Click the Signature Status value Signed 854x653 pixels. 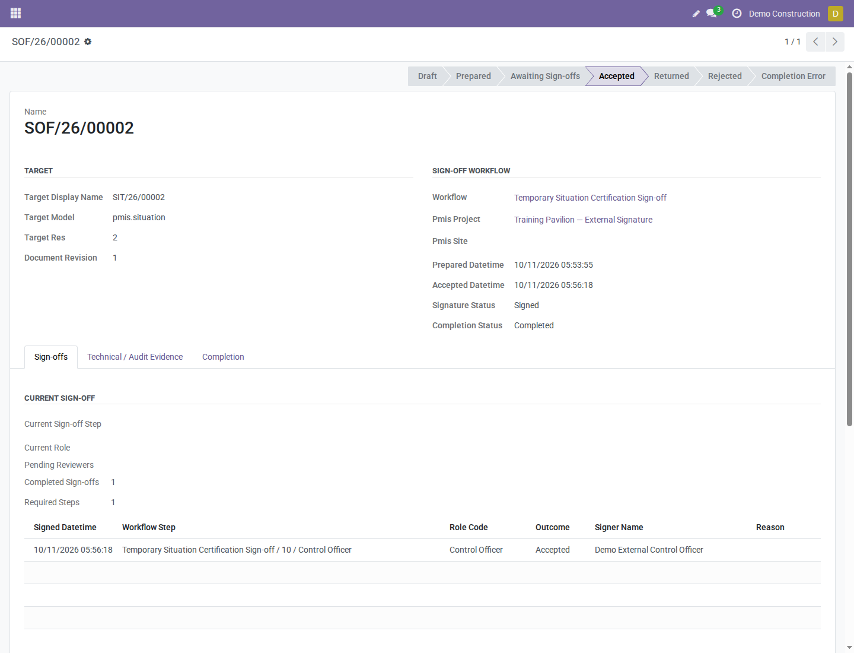(527, 305)
